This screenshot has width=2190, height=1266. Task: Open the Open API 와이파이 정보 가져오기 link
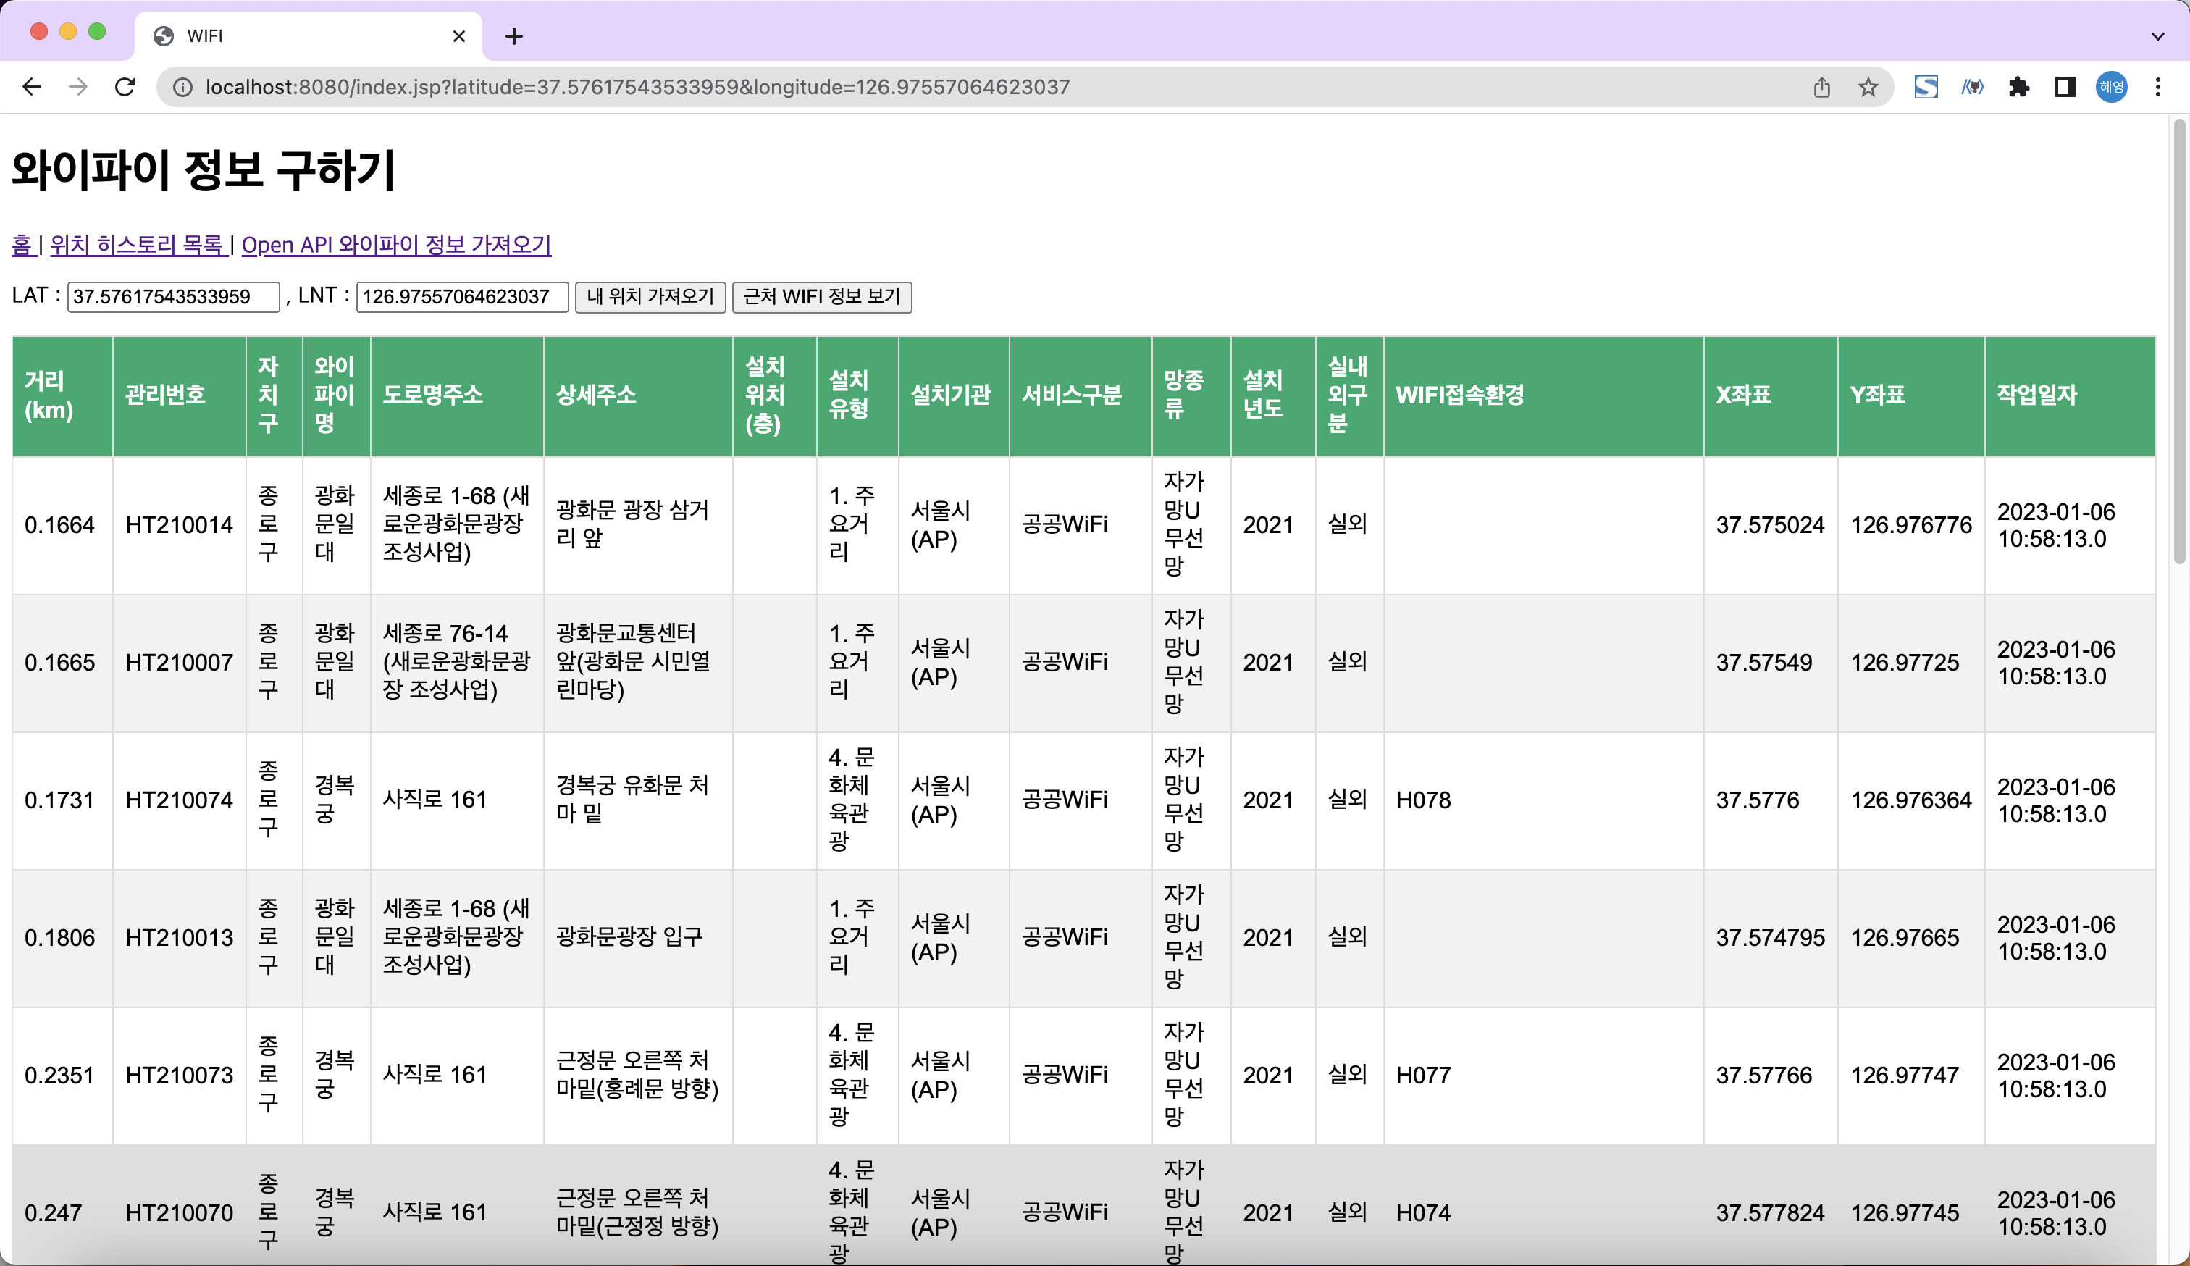pos(397,244)
